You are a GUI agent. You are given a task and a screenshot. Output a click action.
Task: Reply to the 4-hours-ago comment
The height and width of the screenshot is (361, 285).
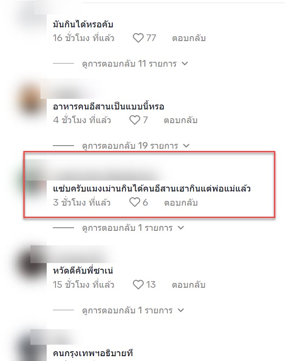pyautogui.click(x=181, y=120)
